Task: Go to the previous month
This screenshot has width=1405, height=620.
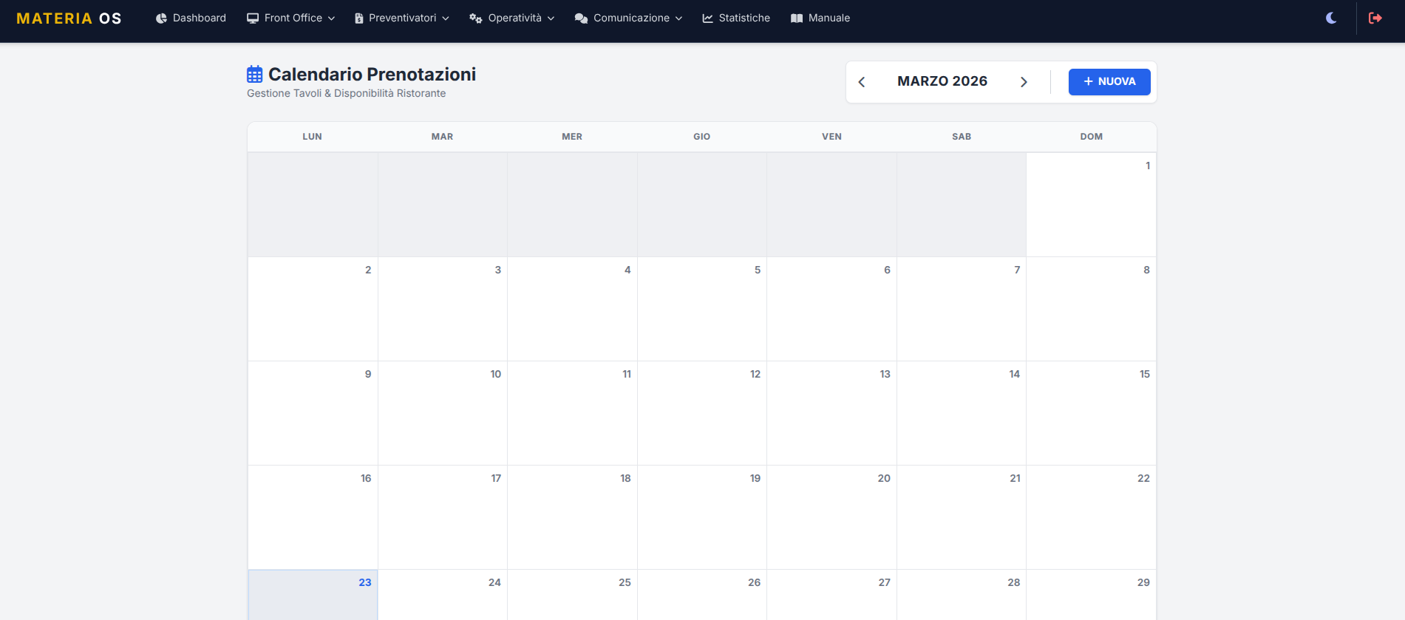Action: 862,82
